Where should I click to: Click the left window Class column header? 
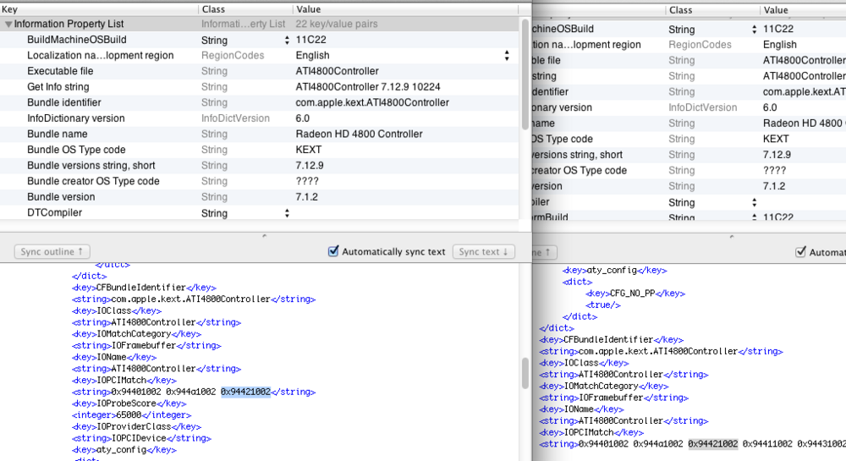point(241,8)
